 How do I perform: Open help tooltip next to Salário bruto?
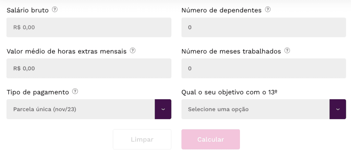55,10
